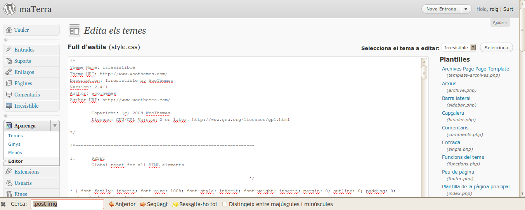Click the Irresistible WooThemes icon
The image size is (525, 210).
tap(9, 106)
